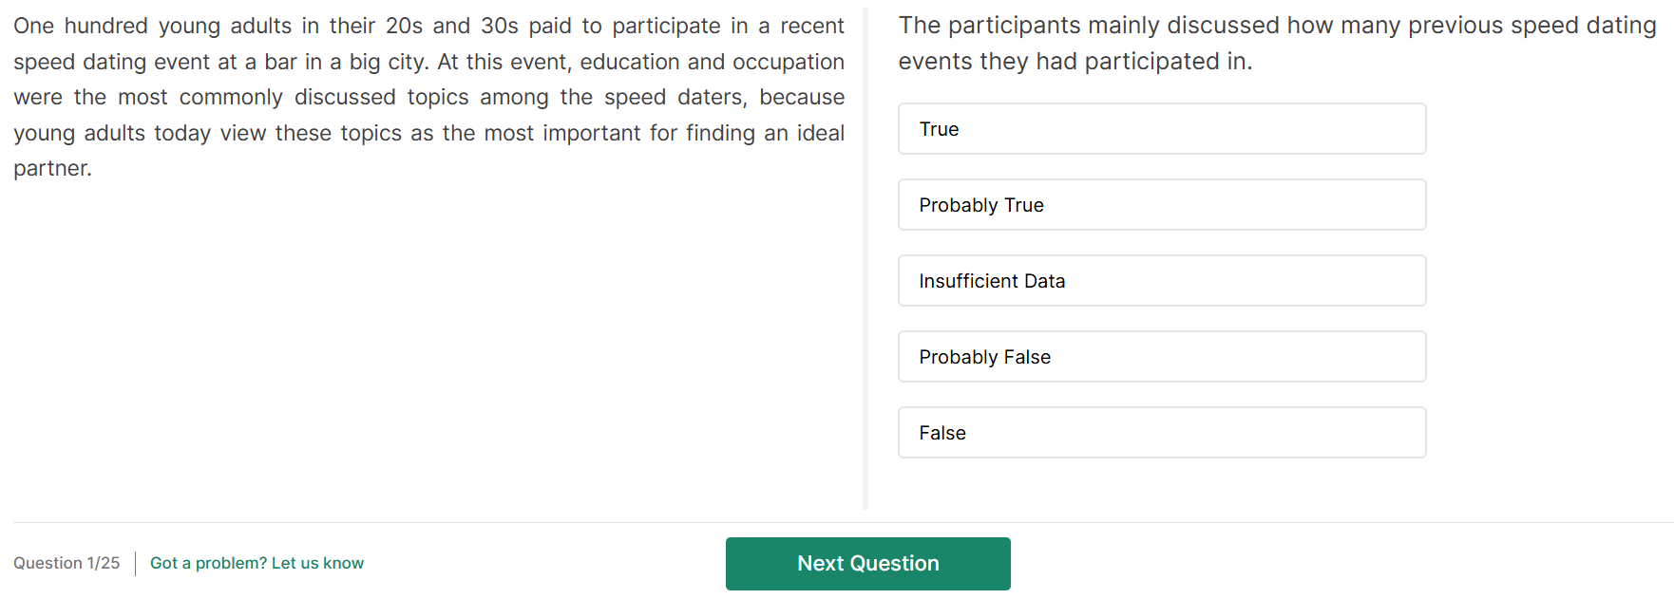Viewport: 1674px width, 599px height.
Task: Select the "True" answer option
Action: 1161,129
